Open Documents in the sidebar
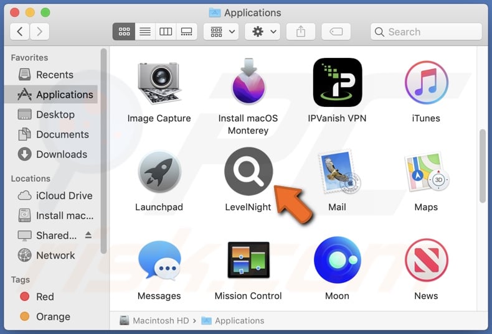Viewport: 492px width, 334px height. click(x=52, y=134)
